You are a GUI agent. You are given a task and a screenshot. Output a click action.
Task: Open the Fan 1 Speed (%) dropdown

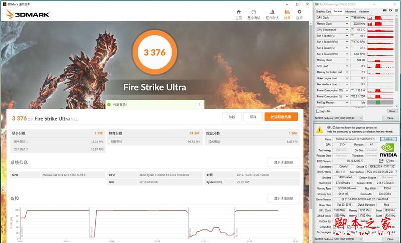click(x=347, y=36)
